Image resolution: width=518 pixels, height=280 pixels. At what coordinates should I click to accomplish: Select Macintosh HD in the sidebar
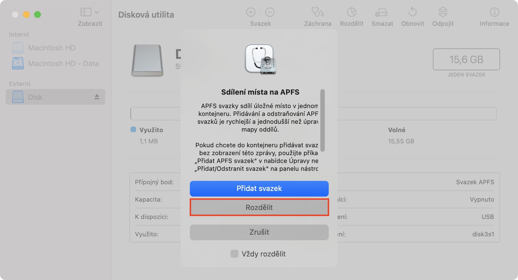(x=52, y=48)
